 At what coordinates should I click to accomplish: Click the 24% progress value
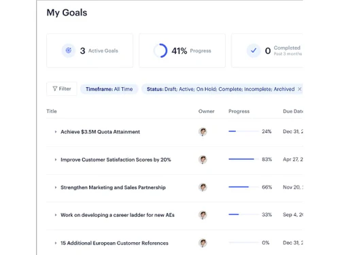(267, 131)
